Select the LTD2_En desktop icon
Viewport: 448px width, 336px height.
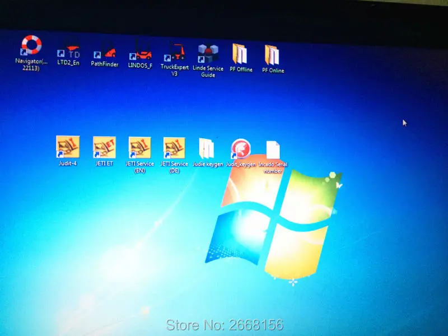tap(68, 50)
